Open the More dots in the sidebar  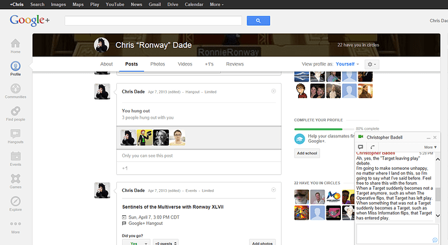(x=16, y=224)
